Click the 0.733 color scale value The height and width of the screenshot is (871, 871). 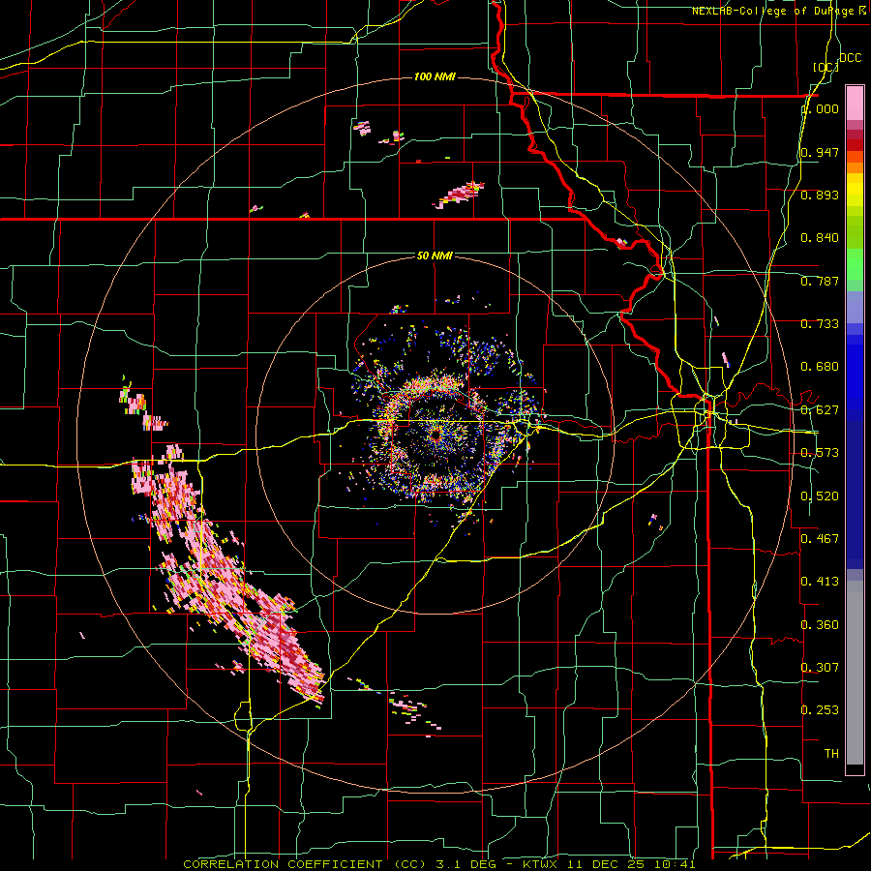(820, 324)
